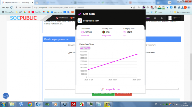Open the 'Другие закладки' folder
This screenshot has width=192, height=107.
[x=182, y=12]
